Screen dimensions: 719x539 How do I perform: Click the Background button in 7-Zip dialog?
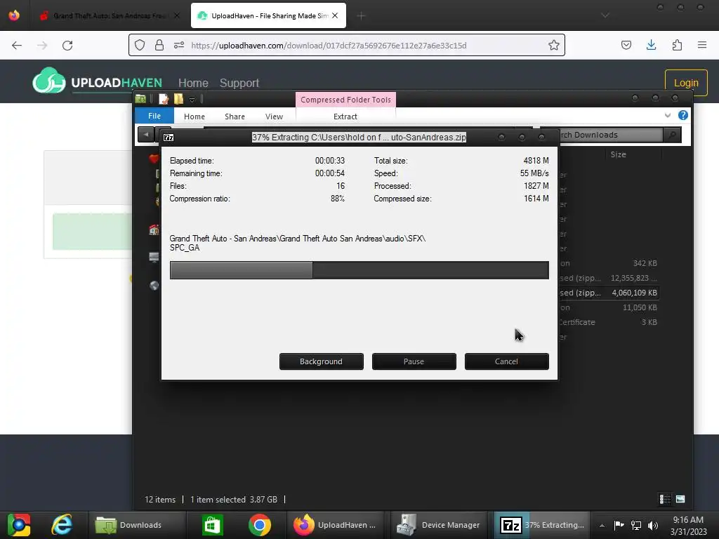321,361
